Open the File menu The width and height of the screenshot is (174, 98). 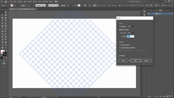click(11, 2)
